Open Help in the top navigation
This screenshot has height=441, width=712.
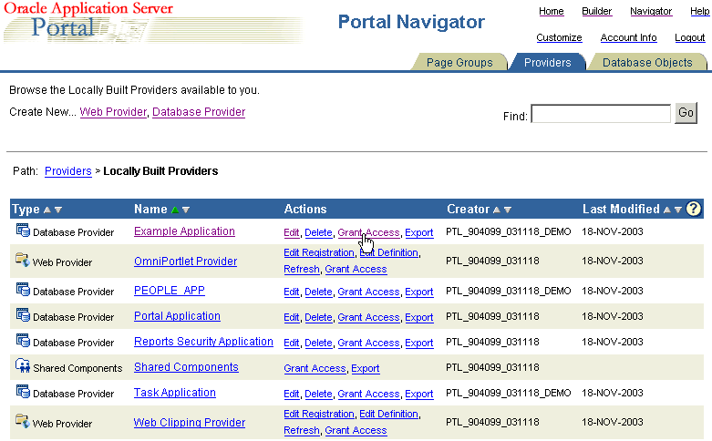(x=700, y=11)
